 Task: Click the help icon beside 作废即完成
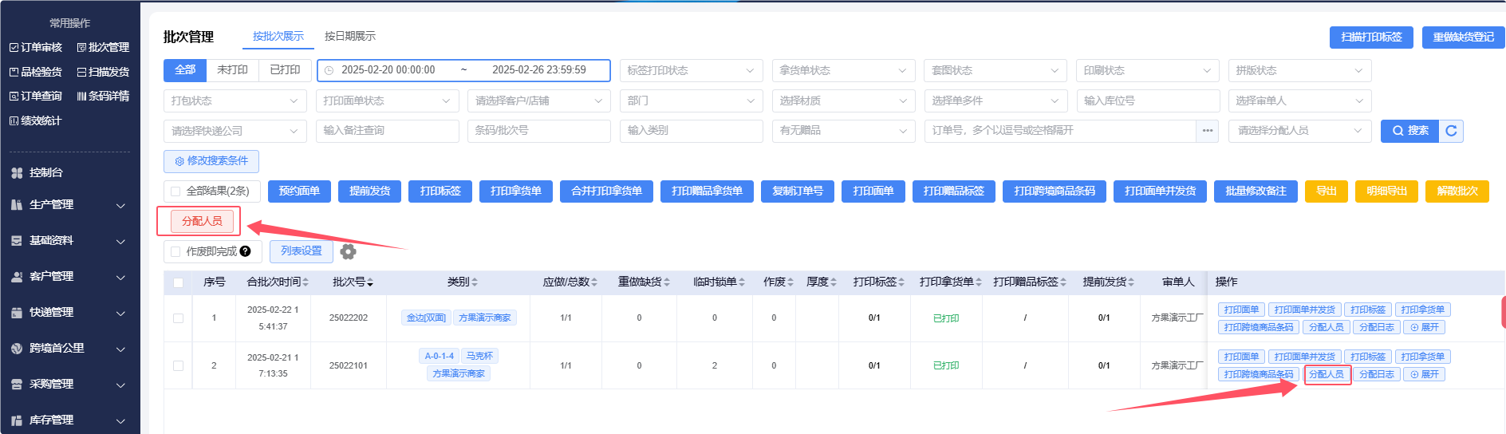click(x=245, y=251)
